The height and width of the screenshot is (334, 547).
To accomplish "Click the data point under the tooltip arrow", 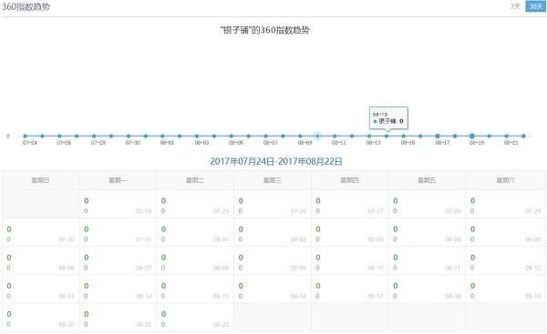I will tap(387, 137).
